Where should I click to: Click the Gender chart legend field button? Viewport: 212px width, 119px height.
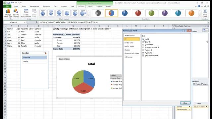pos(116,76)
